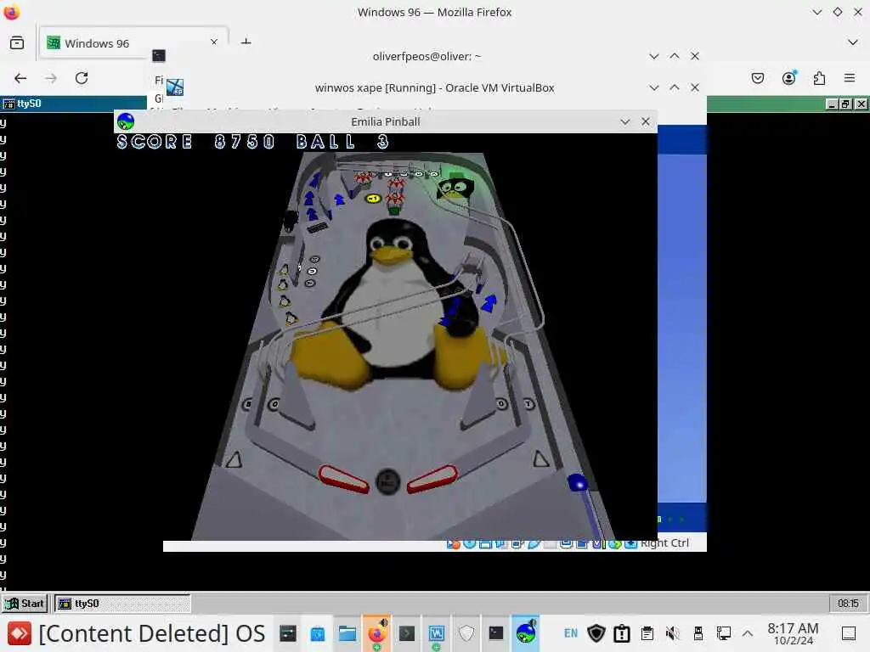
Task: Open the Windows 96 Start menu
Action: [25, 604]
